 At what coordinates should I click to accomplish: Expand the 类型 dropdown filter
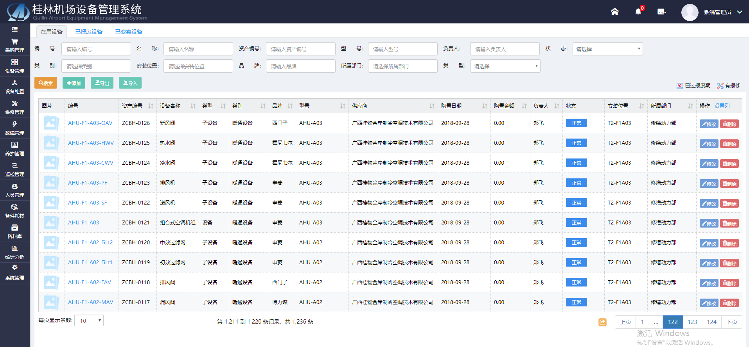505,66
